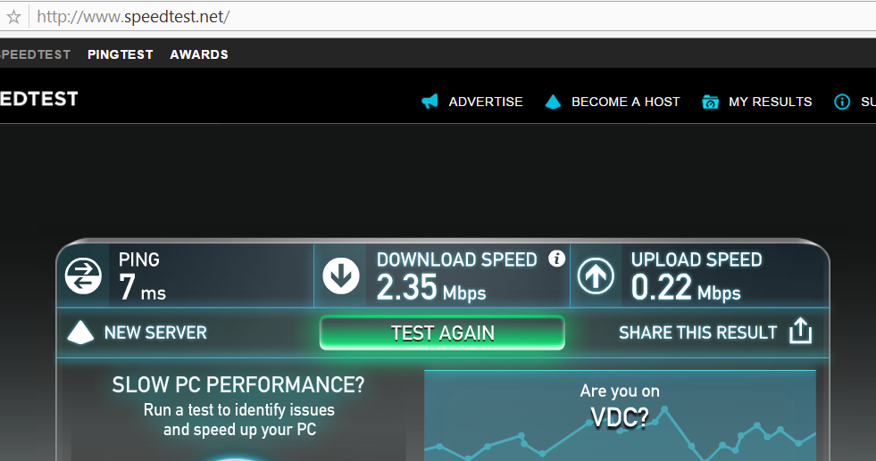
Task: Click the download speed info icon
Action: [x=556, y=259]
